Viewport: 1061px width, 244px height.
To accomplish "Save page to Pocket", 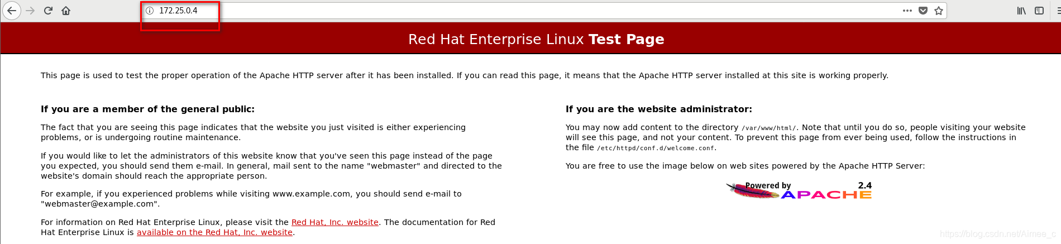I will click(923, 11).
